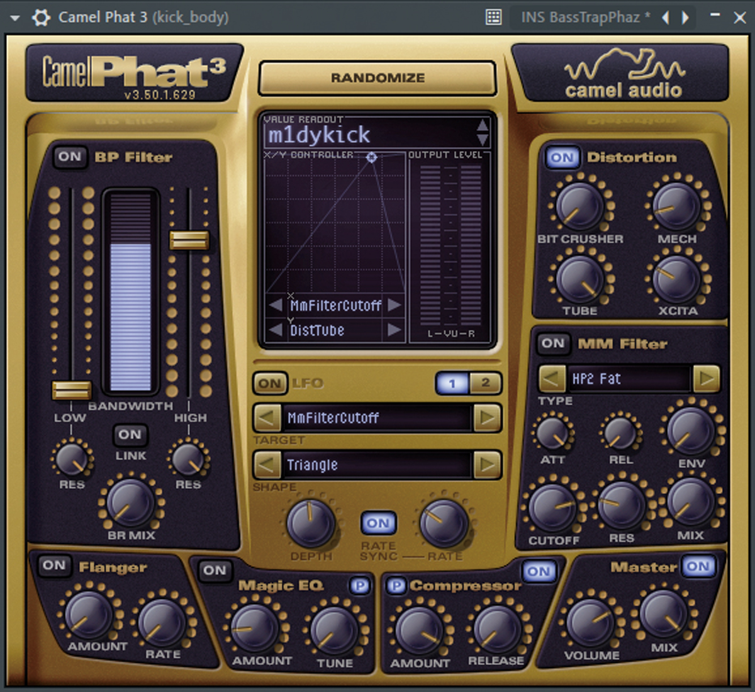Click the MM Filter REL knob
755x692 pixels.
click(620, 433)
